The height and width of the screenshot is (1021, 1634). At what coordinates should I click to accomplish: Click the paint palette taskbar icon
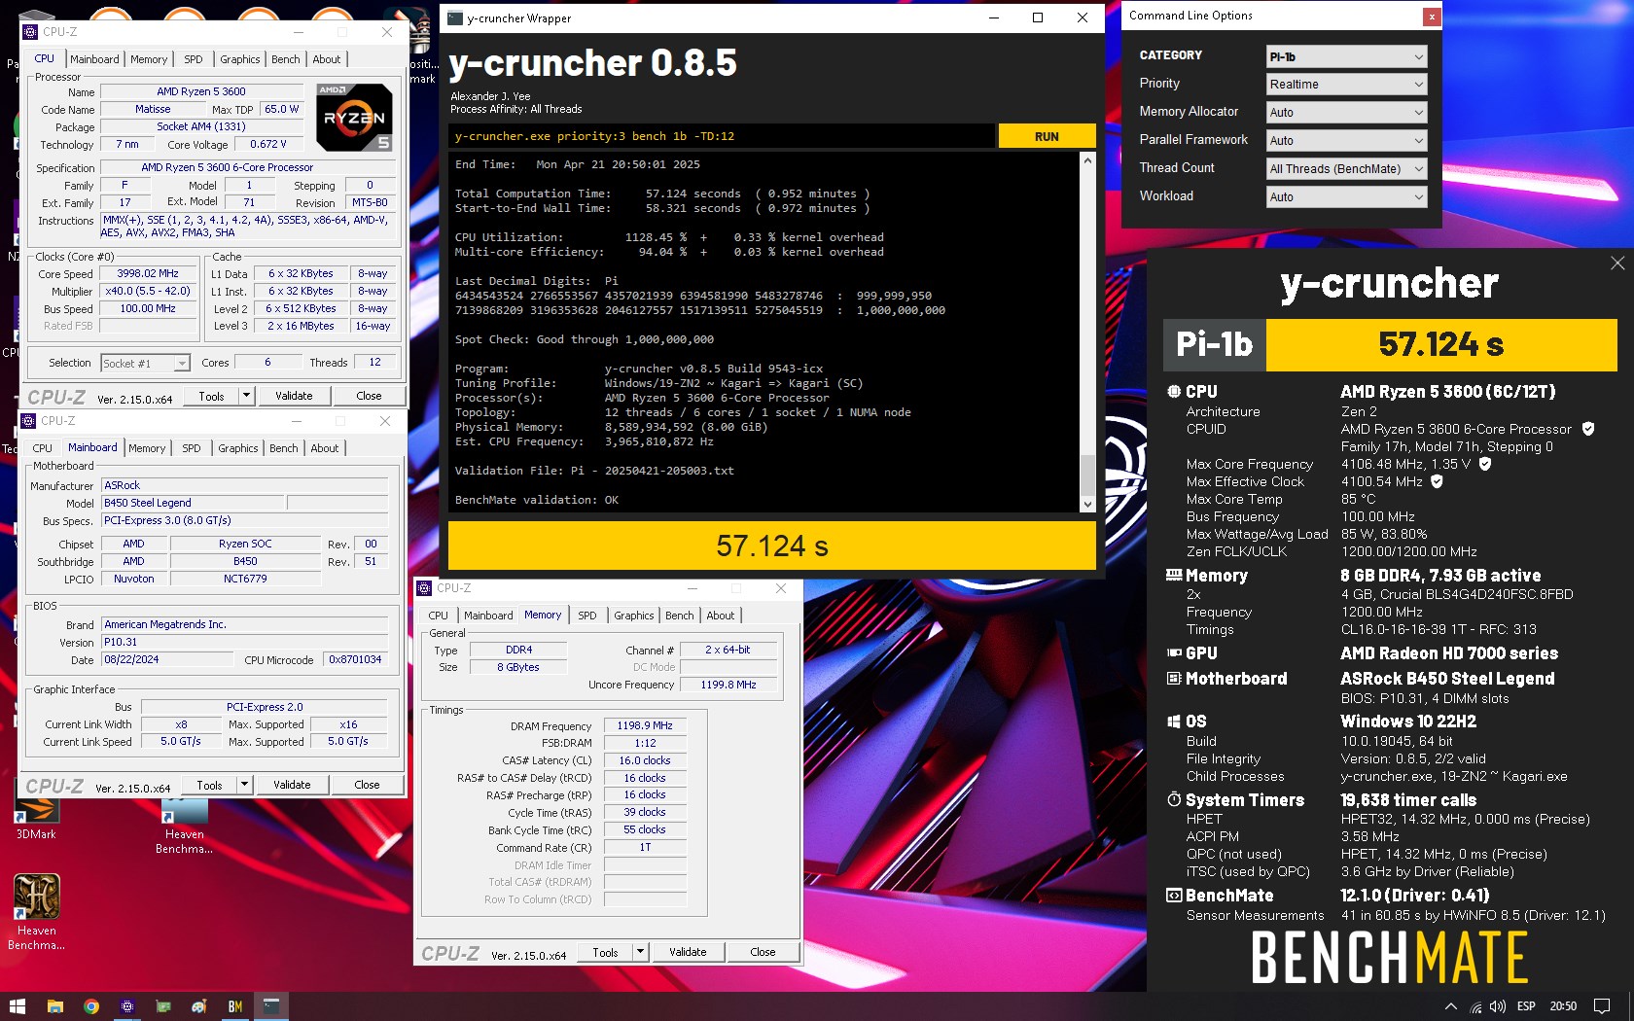[198, 1006]
